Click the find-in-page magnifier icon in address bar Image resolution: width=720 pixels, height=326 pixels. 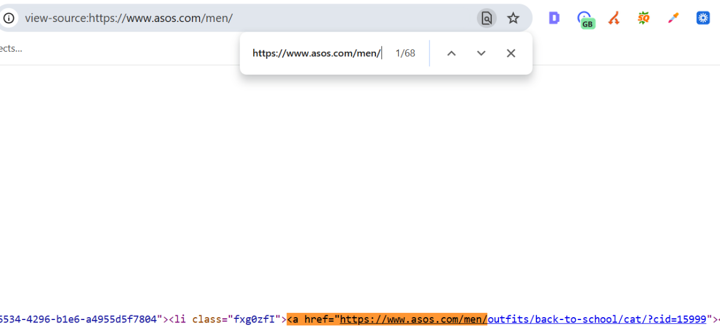487,18
